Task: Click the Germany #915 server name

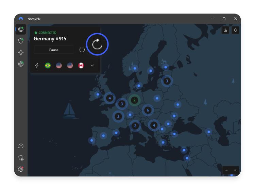Action: [x=50, y=39]
